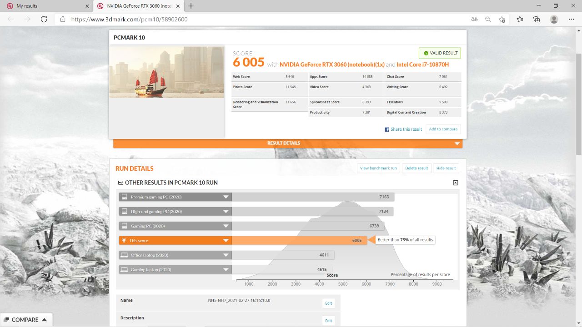Image resolution: width=582 pixels, height=327 pixels.
Task: View site information lock icon
Action: point(63,19)
